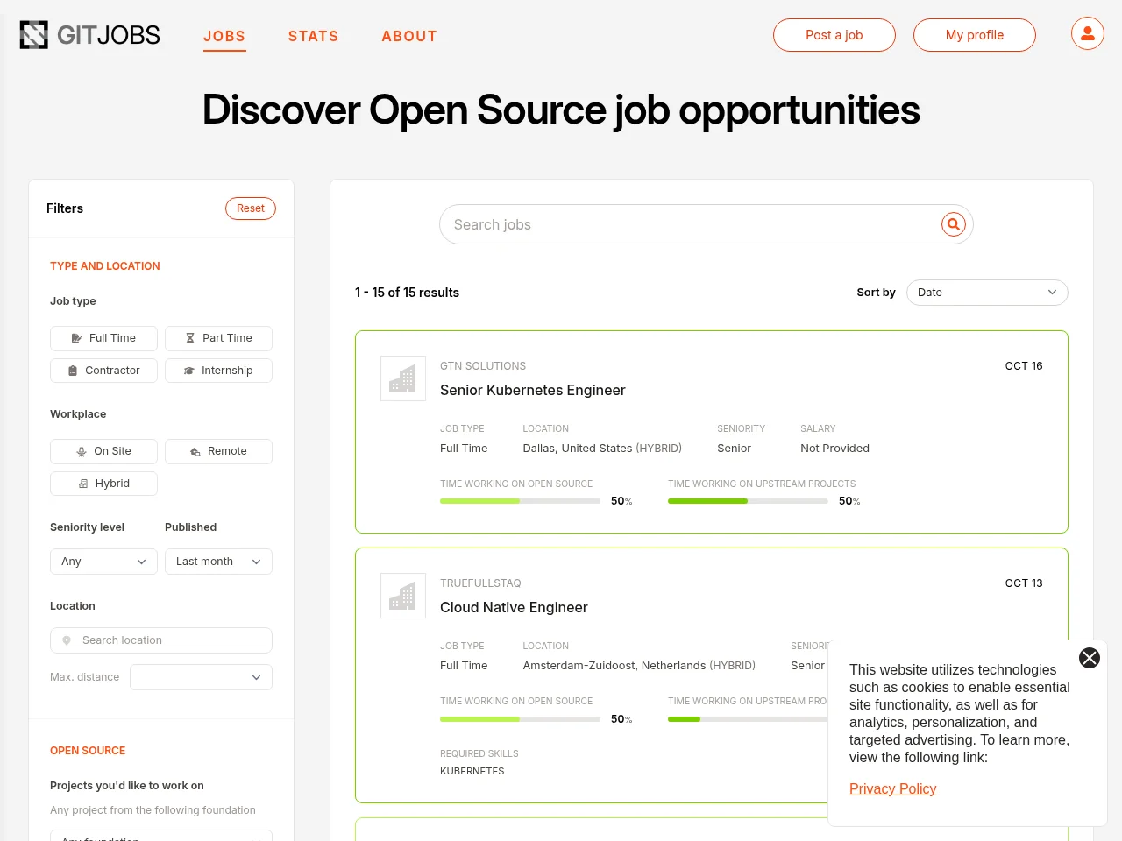Viewport: 1122px width, 841px height.
Task: Click the '1 - 15 of 15 results' text
Action: click(x=407, y=293)
